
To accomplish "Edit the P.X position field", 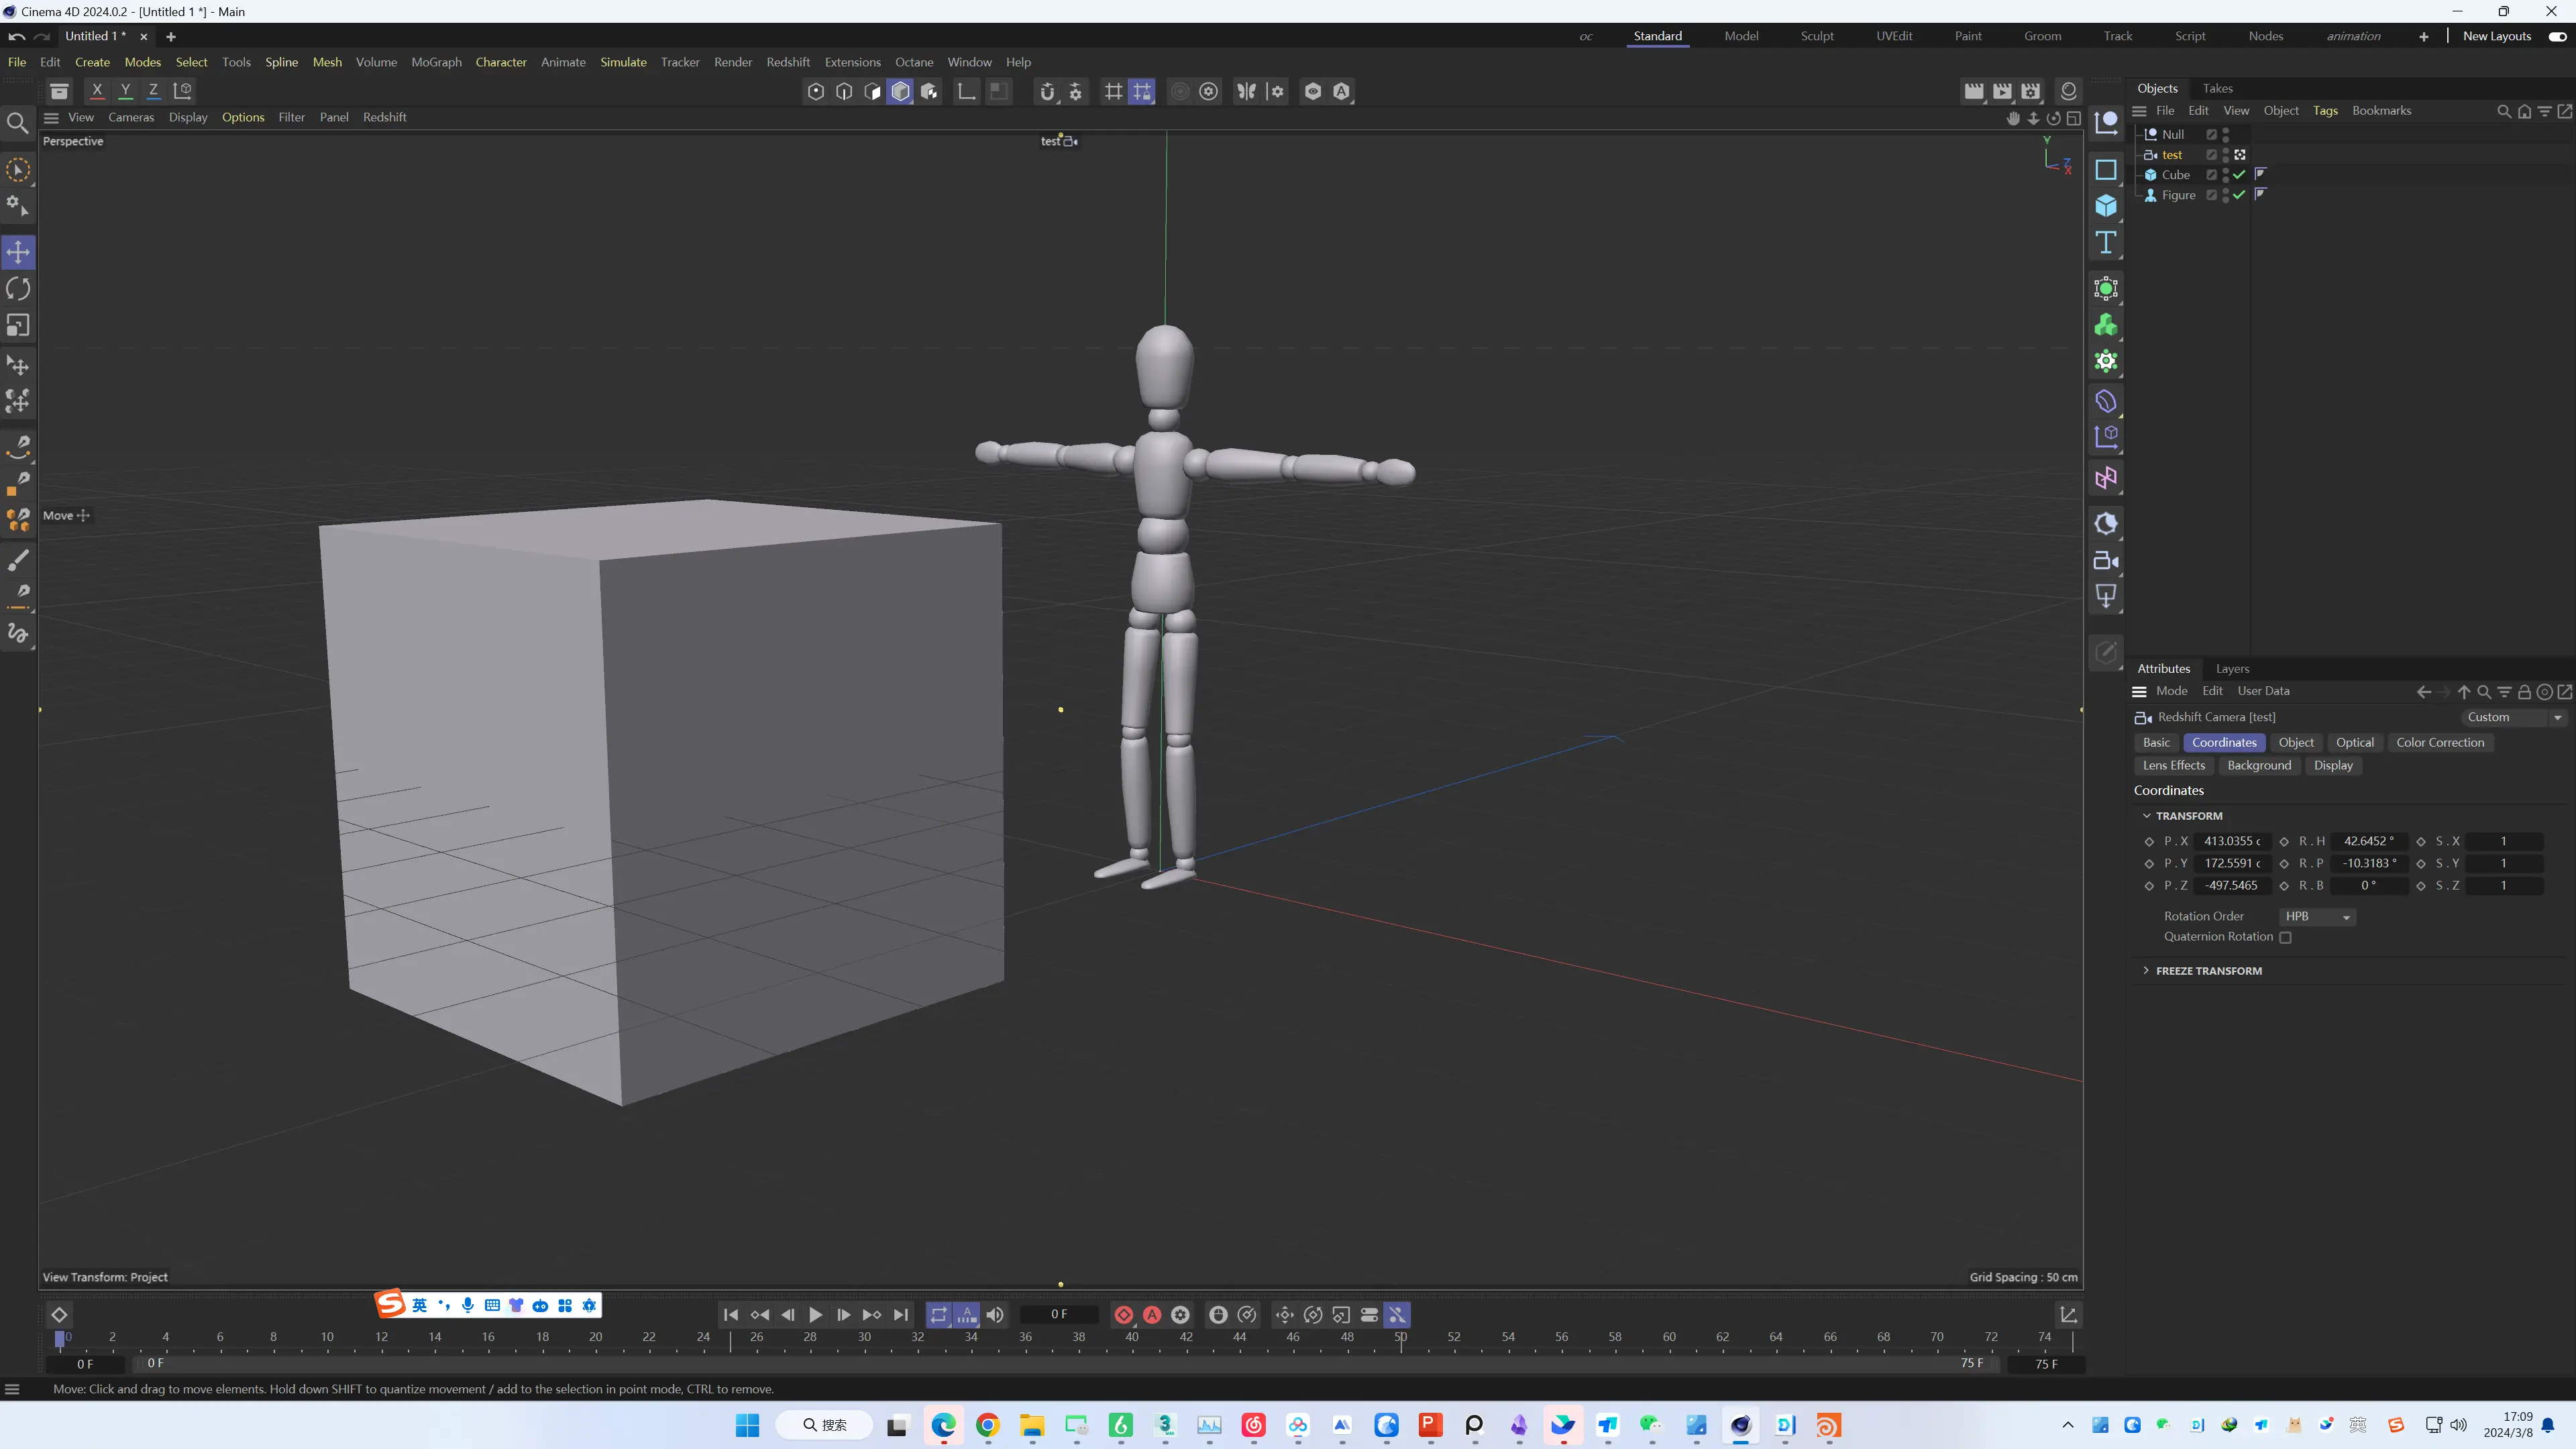I will coord(2232,841).
